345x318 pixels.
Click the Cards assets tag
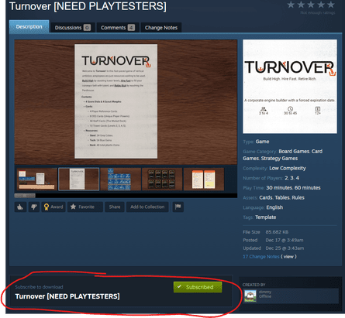[266, 197]
